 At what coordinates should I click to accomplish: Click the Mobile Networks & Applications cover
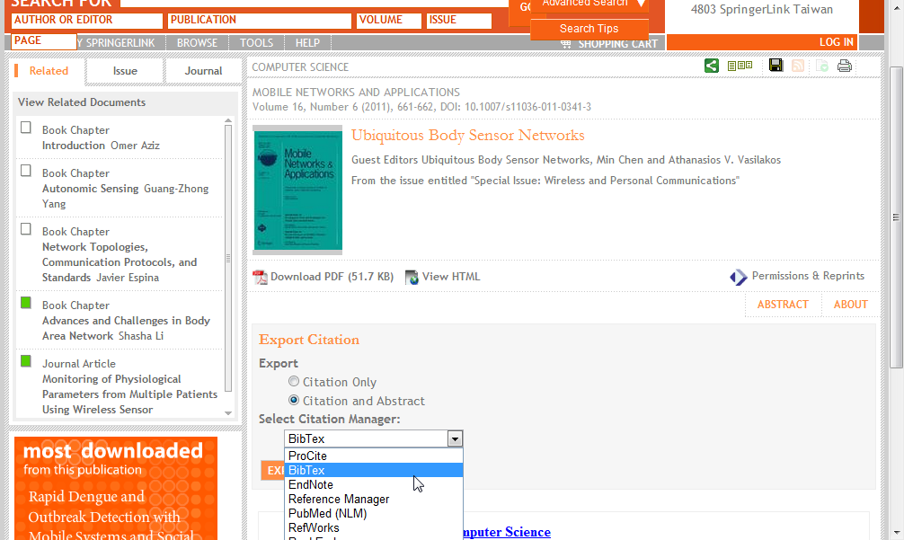coord(297,190)
